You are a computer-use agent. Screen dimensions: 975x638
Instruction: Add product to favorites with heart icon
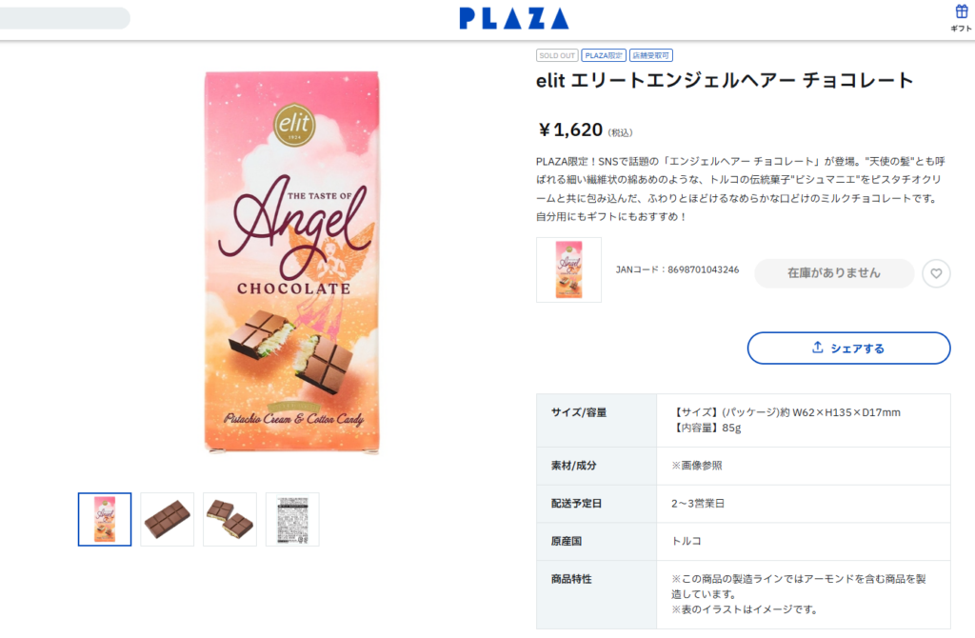pyautogui.click(x=936, y=273)
